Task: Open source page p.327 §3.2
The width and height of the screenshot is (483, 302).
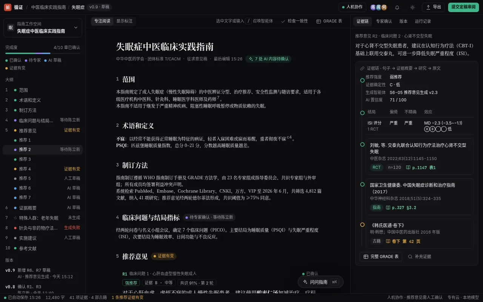Action: click(401, 207)
